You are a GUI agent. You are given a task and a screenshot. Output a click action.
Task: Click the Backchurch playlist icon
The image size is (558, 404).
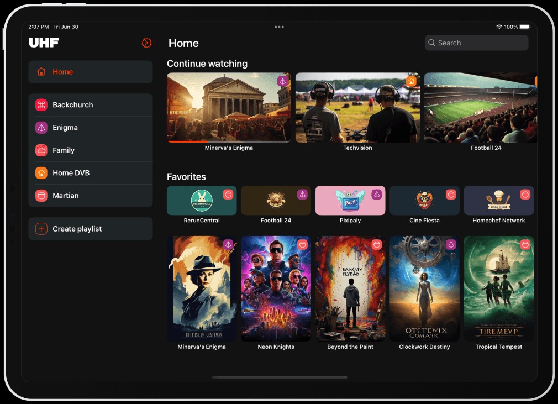click(x=41, y=104)
